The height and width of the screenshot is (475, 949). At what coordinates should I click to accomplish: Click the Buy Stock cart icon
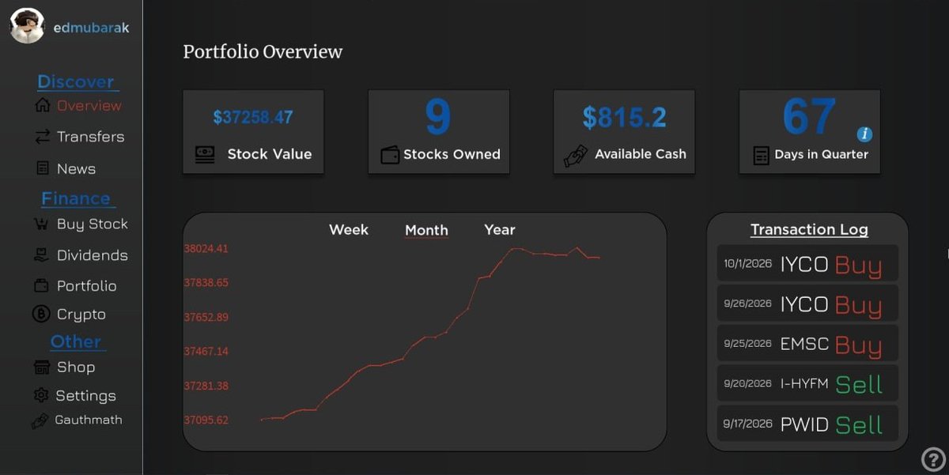pos(42,224)
